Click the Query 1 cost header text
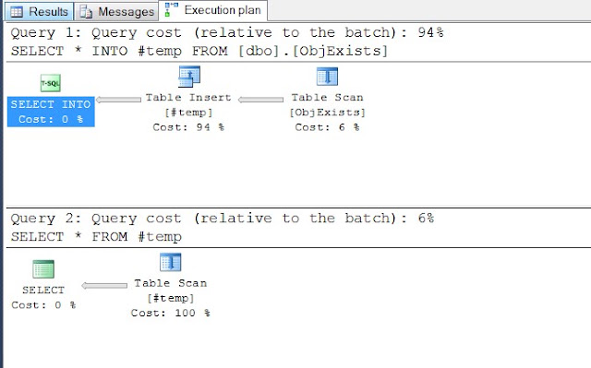 pyautogui.click(x=227, y=32)
